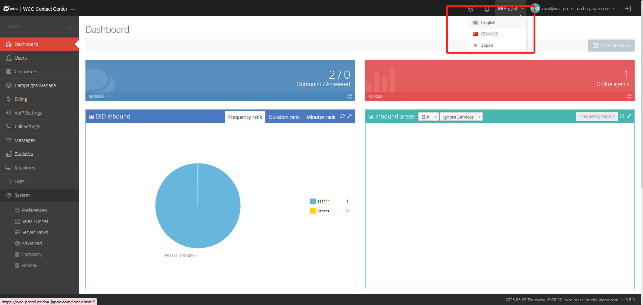
Task: Focus the sidebar Search field
Action: (36, 27)
